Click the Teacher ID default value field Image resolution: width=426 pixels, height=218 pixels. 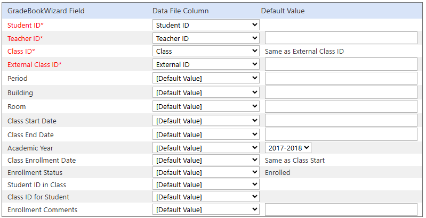coord(341,38)
